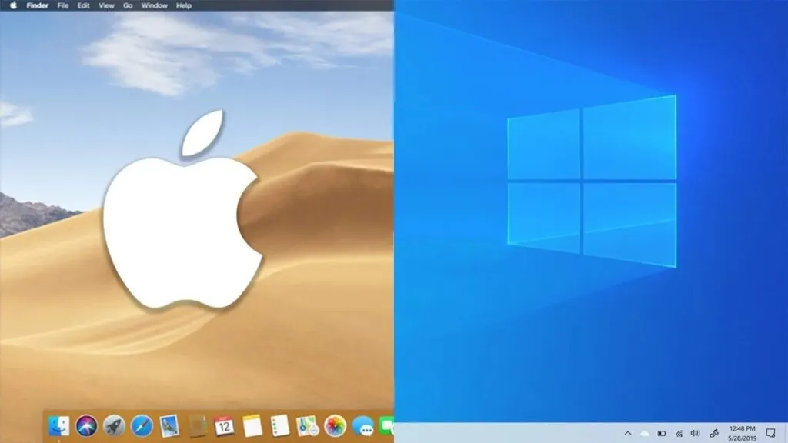Open Calendar app showing 12
The height and width of the screenshot is (443, 788).
click(x=225, y=425)
